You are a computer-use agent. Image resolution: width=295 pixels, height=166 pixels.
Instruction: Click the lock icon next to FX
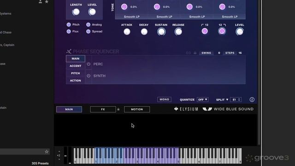[118, 109]
